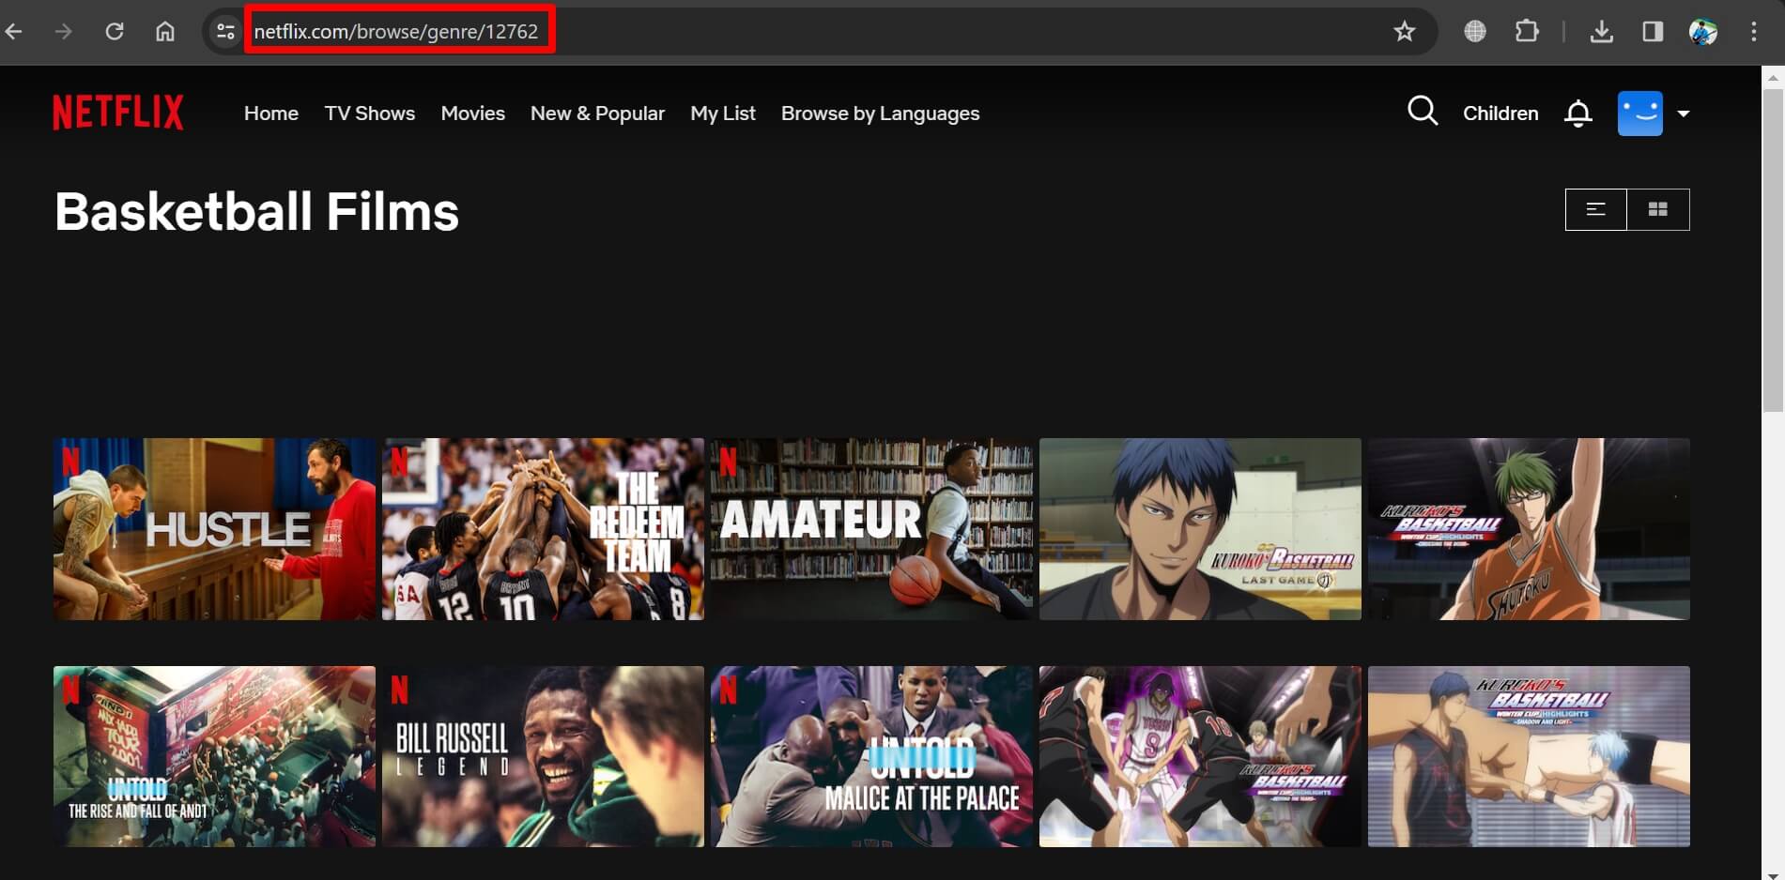Go to Netflix Home
Image resolution: width=1785 pixels, height=880 pixels.
[x=271, y=114]
